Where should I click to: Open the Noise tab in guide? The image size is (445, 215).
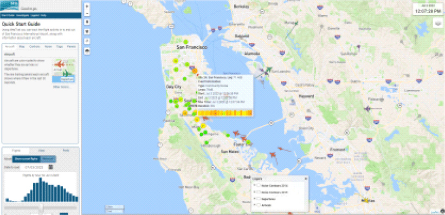(48, 47)
